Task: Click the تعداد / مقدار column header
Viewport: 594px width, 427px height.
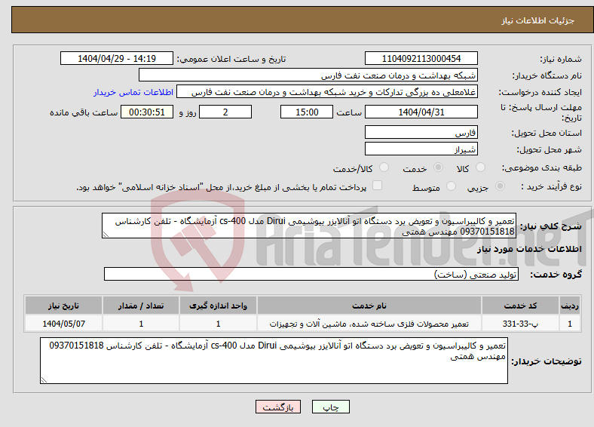Action: coord(141,306)
